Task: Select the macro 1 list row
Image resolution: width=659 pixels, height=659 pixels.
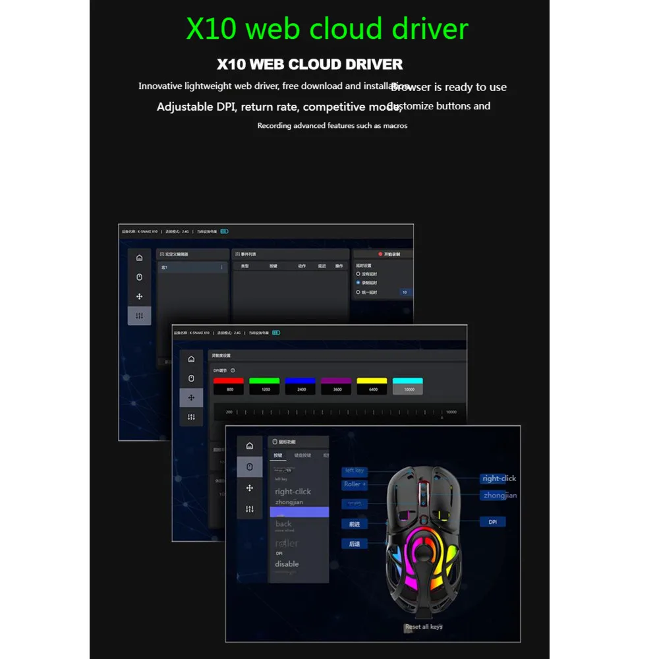Action: (x=192, y=268)
